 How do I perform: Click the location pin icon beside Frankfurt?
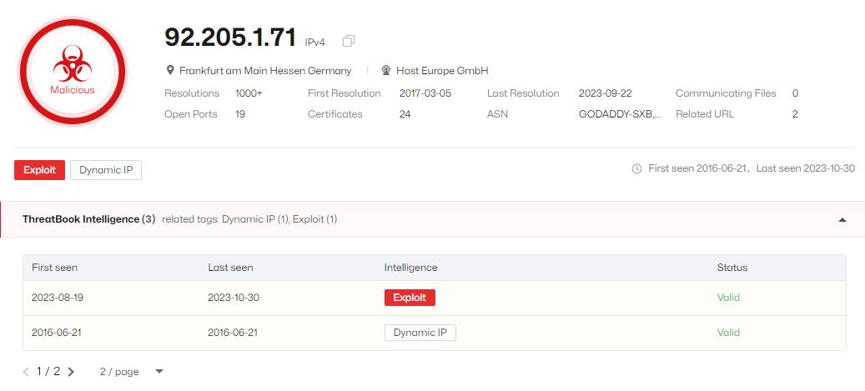point(170,71)
